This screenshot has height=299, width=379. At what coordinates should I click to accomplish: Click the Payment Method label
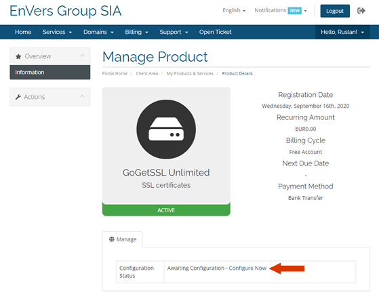pyautogui.click(x=306, y=186)
